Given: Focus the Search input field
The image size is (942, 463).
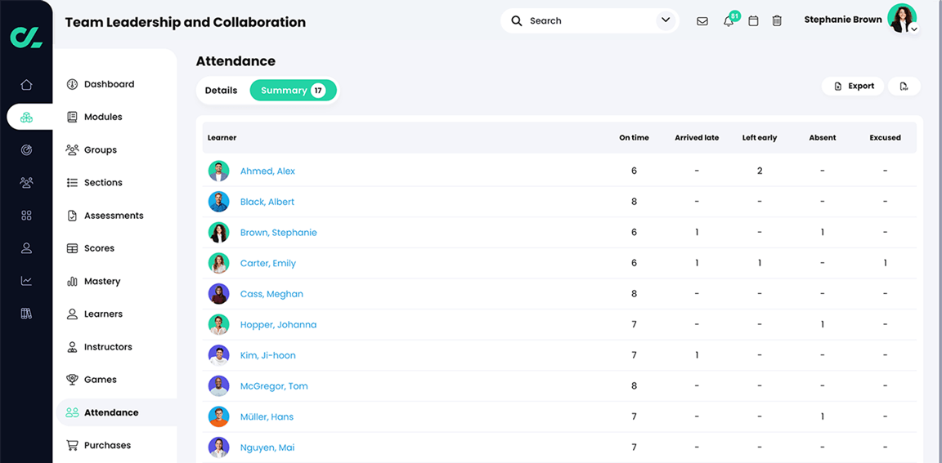Looking at the screenshot, I should pos(590,21).
